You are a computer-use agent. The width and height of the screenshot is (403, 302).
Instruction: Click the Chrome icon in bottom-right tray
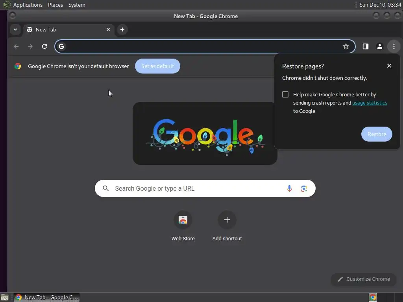[x=373, y=297]
